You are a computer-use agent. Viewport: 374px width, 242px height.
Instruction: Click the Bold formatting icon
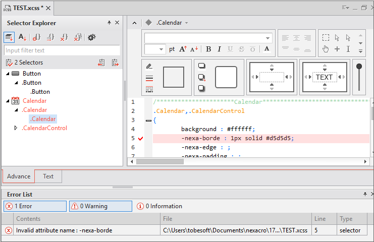point(208,49)
